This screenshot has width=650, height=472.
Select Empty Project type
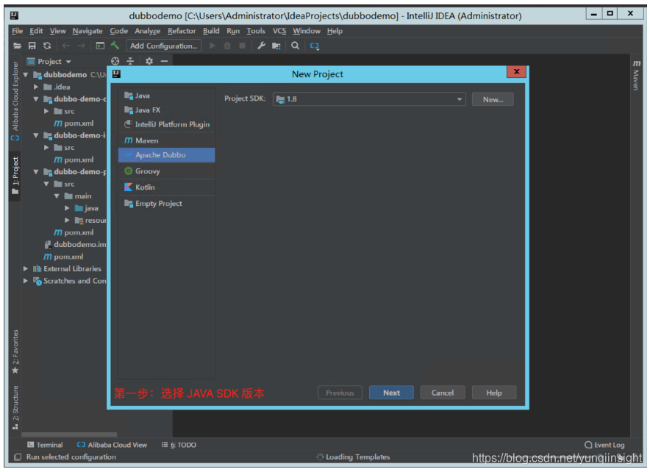(167, 204)
